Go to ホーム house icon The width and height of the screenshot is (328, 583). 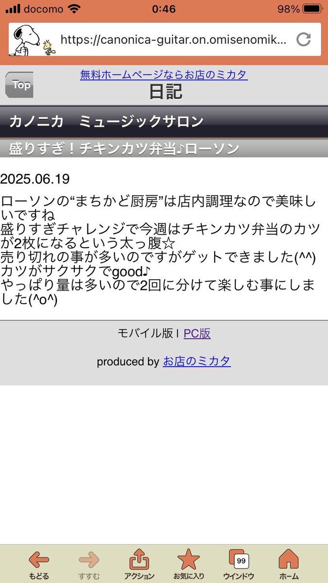[x=289, y=565]
